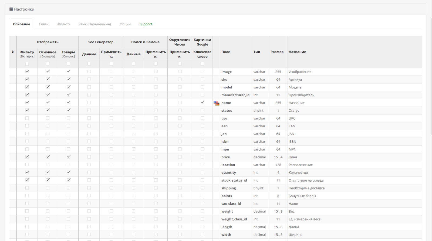The image size is (432, 241).
Task: Enable Фильтр checkbox for tax_class_id row
Action: [27, 203]
